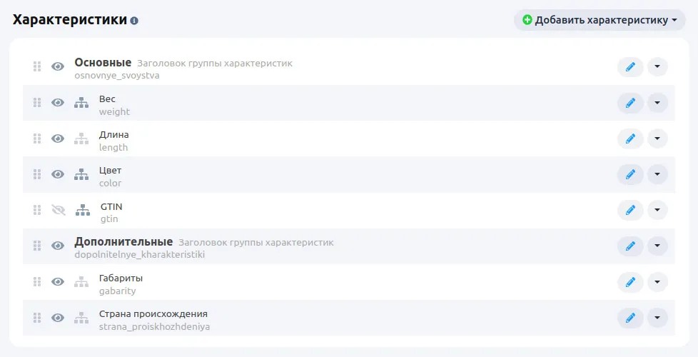This screenshot has height=357, width=698.
Task: Toggle visibility of the Дополнительные group
Action: click(58, 246)
